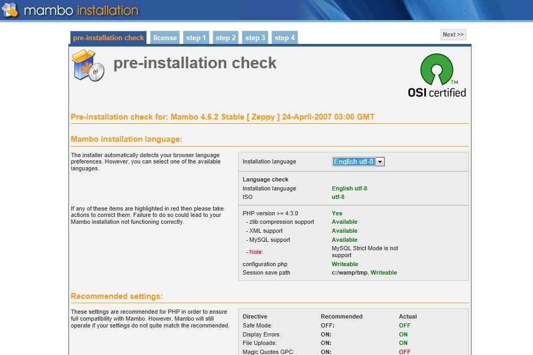Image resolution: width=533 pixels, height=355 pixels.
Task: Click the 'Language check' label
Action: pos(266,179)
